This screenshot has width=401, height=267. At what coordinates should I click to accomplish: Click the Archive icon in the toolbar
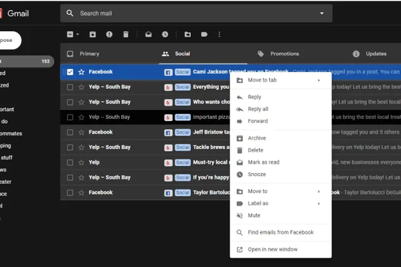click(x=93, y=34)
